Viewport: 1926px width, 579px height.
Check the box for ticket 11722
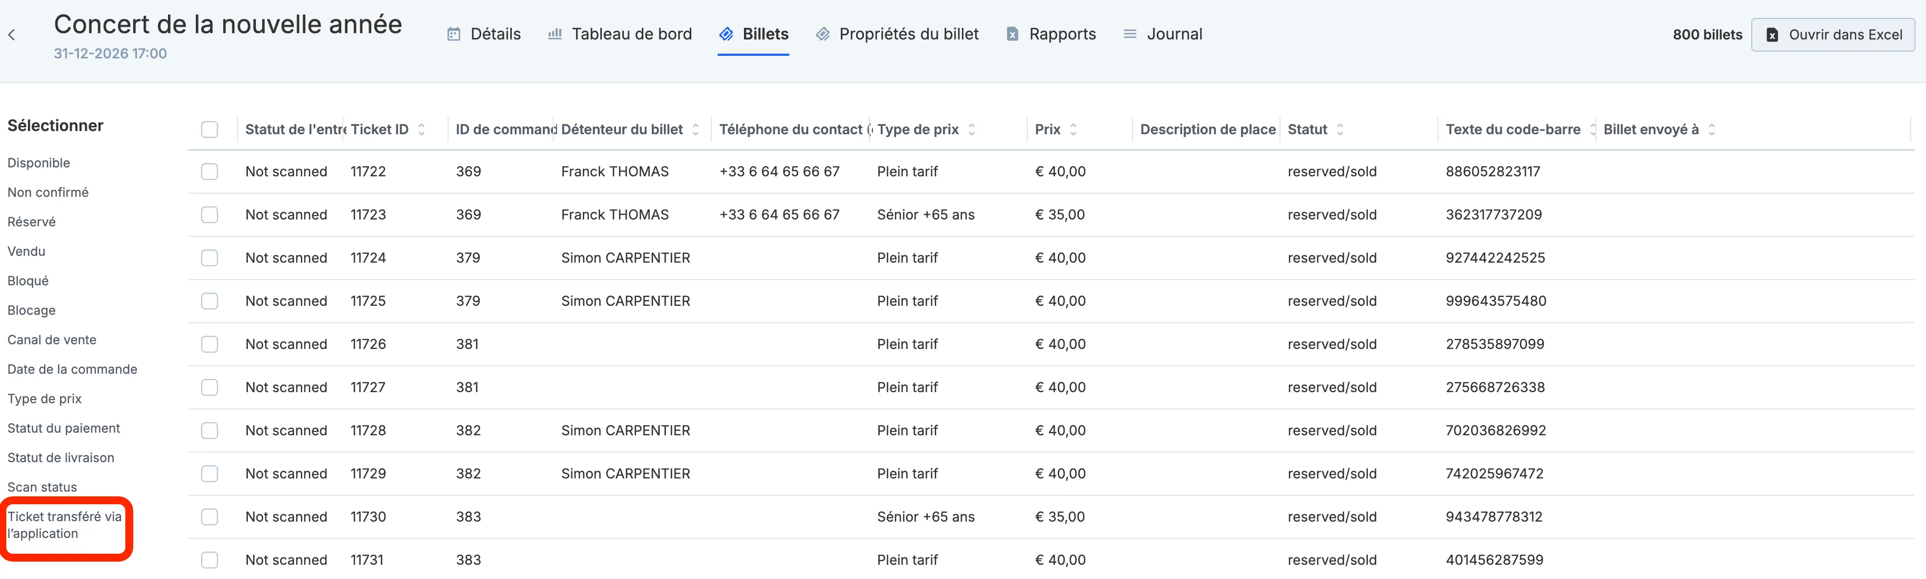coord(210,172)
